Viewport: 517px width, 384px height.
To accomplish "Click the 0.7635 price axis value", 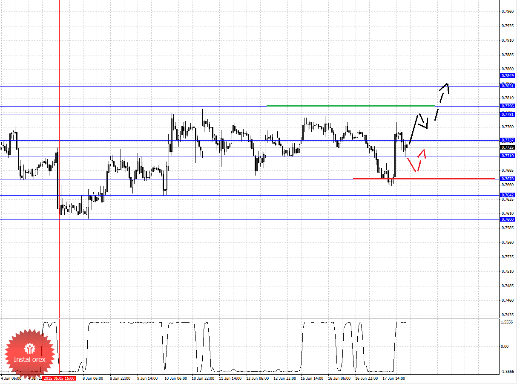I will coord(508,199).
